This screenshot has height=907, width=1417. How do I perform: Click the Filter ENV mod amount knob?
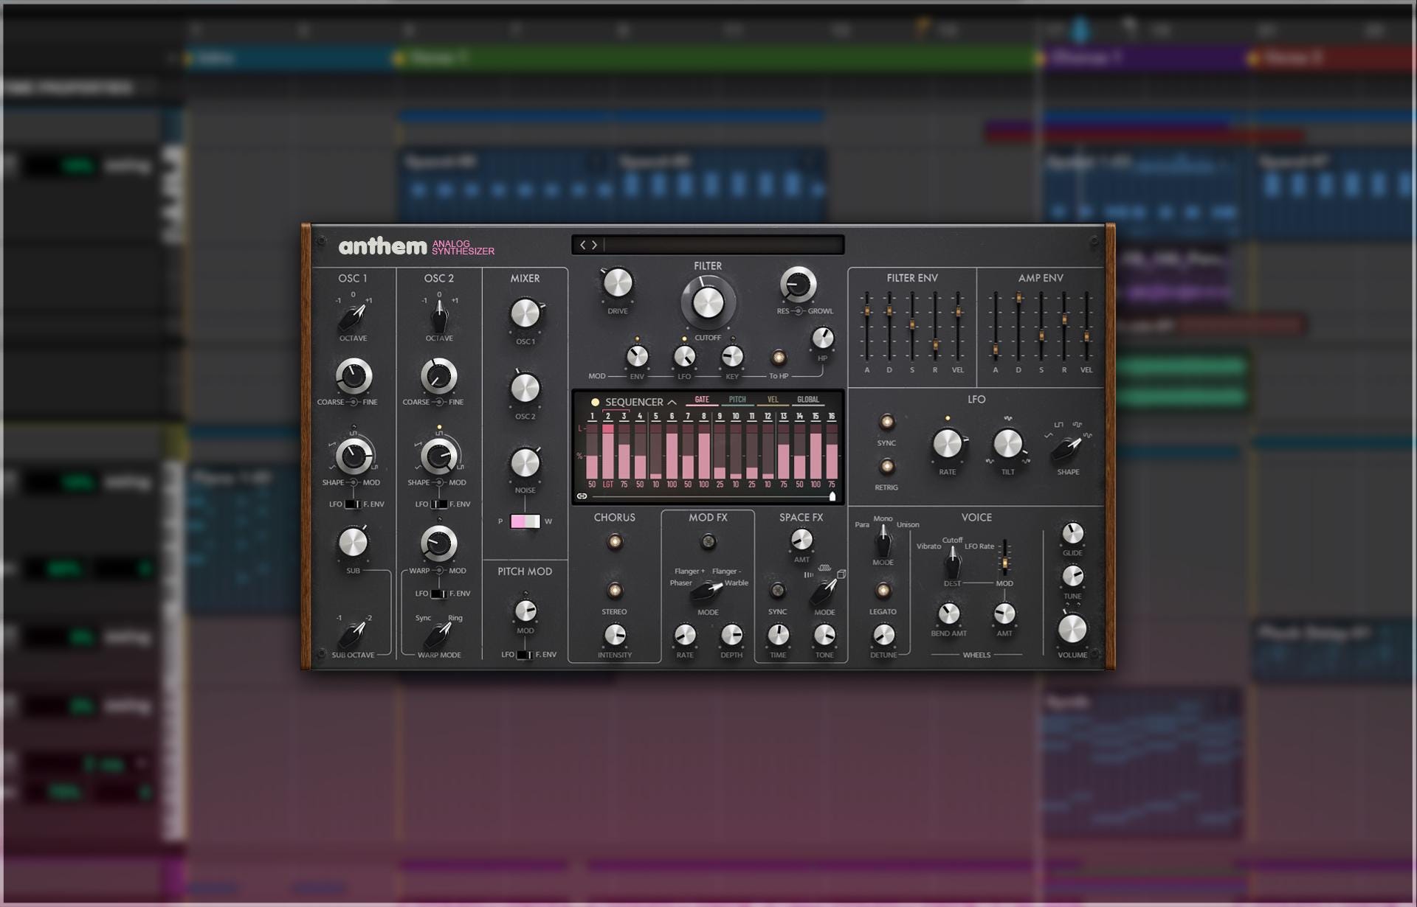(637, 357)
